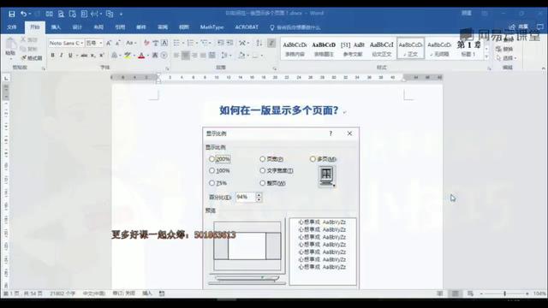The image size is (548, 308).
Task: Open the 选择 (Select) dropdown in editing group
Action: coord(506,58)
